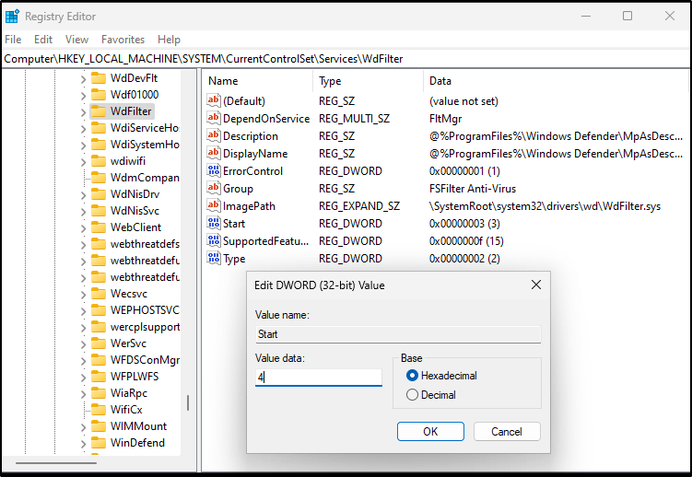Click the DependOnService string value icon

click(214, 119)
